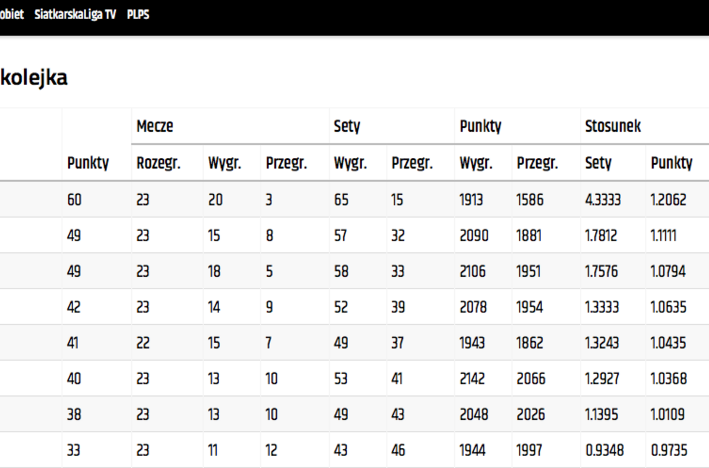The width and height of the screenshot is (709, 468).
Task: Select the 1586 points lost cell
Action: point(530,200)
